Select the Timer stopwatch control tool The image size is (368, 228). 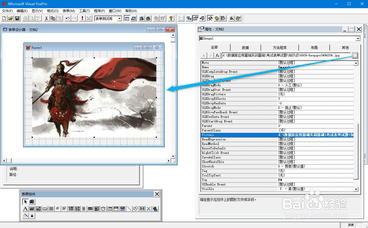point(103,209)
